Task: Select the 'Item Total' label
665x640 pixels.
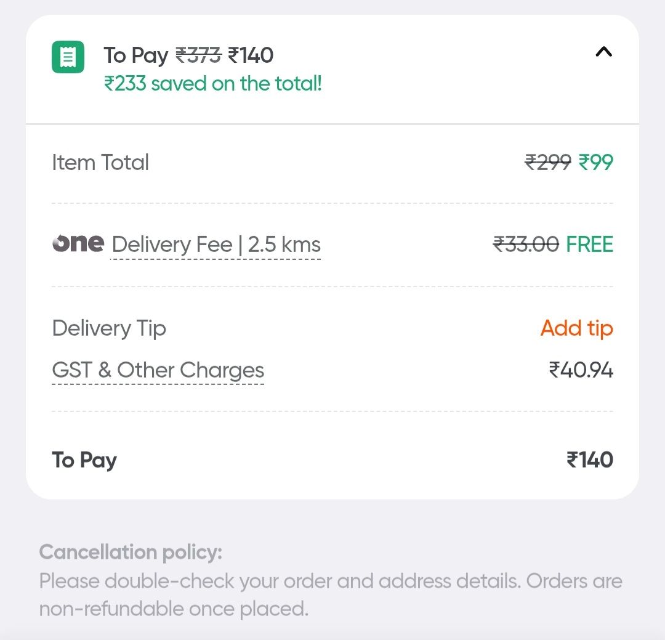Action: [100, 163]
